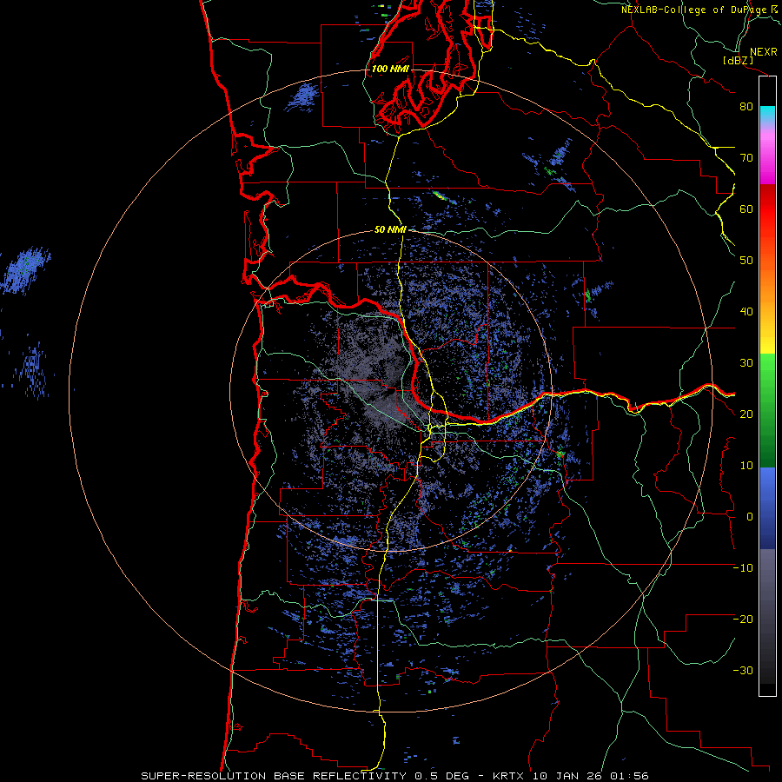Click the 70 value on the dBZ scale
The height and width of the screenshot is (782, 782).
746,158
